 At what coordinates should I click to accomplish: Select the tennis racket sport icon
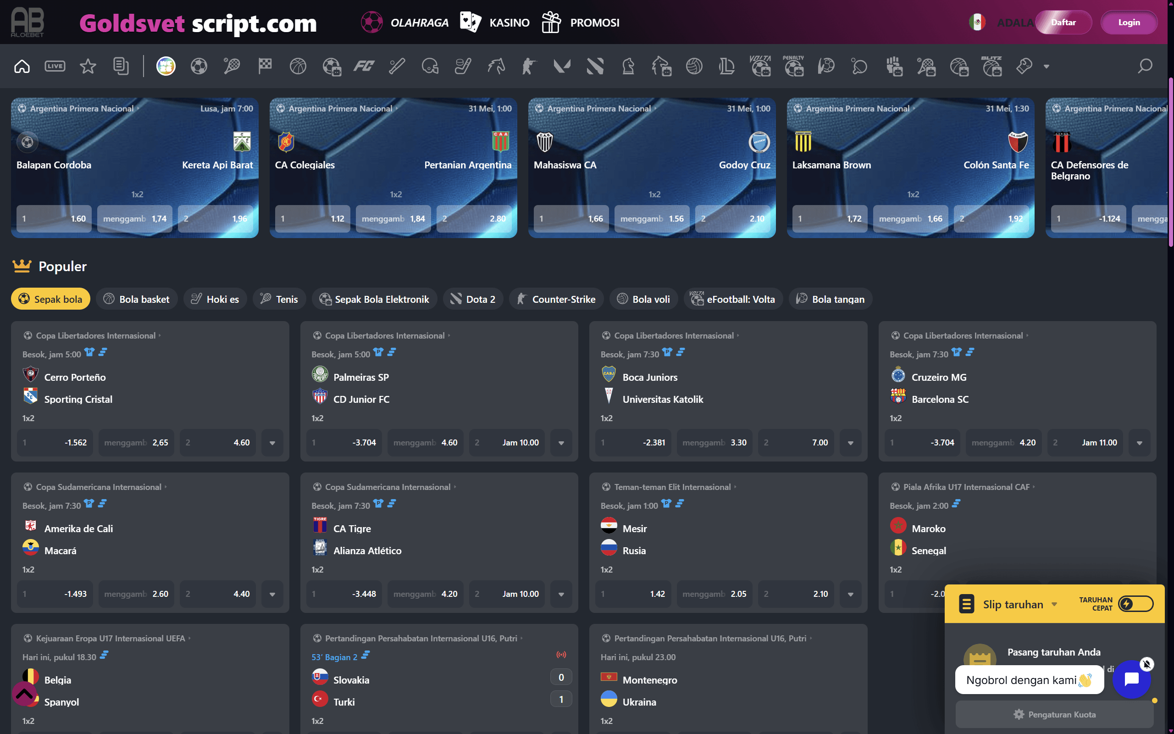coord(232,66)
